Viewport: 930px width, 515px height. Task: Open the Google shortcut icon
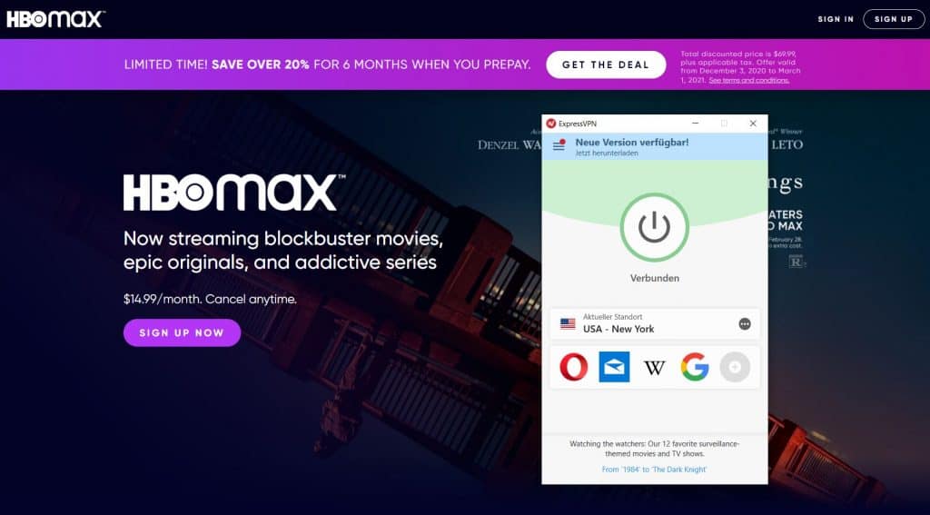695,367
